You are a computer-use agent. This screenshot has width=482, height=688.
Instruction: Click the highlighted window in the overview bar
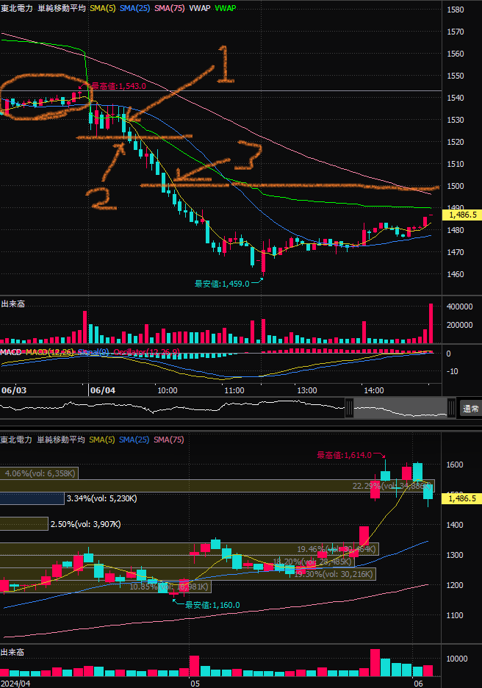[x=400, y=409]
